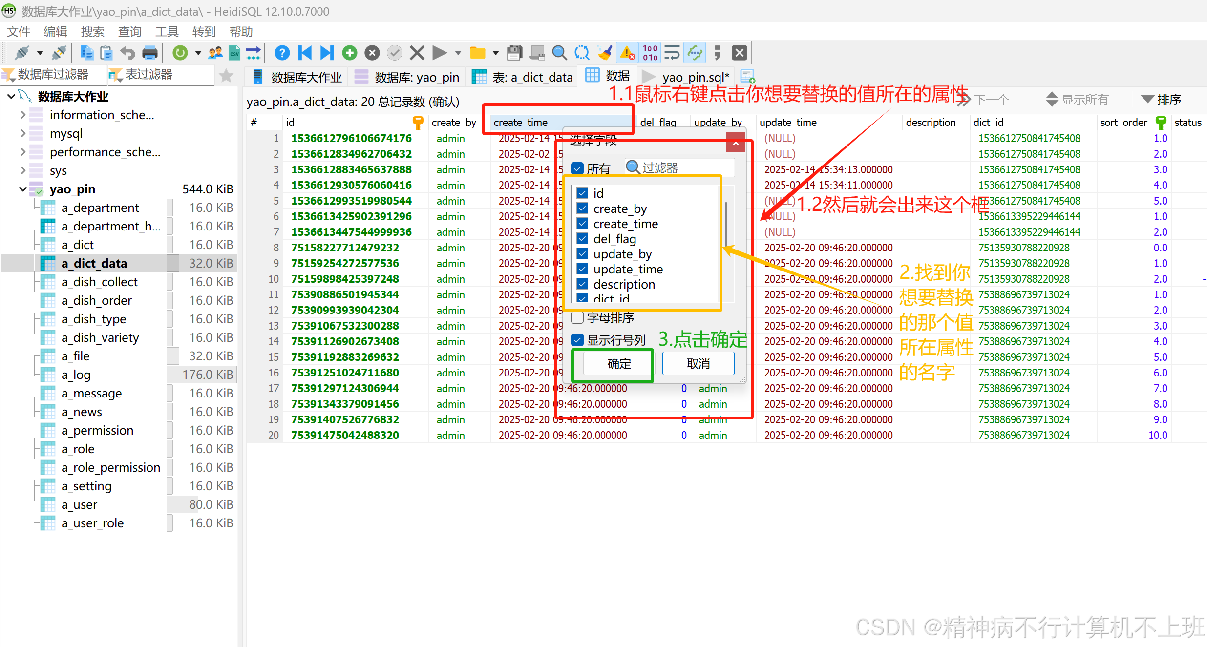The height and width of the screenshot is (647, 1207).
Task: Click the export CSV icon
Action: pyautogui.click(x=234, y=53)
